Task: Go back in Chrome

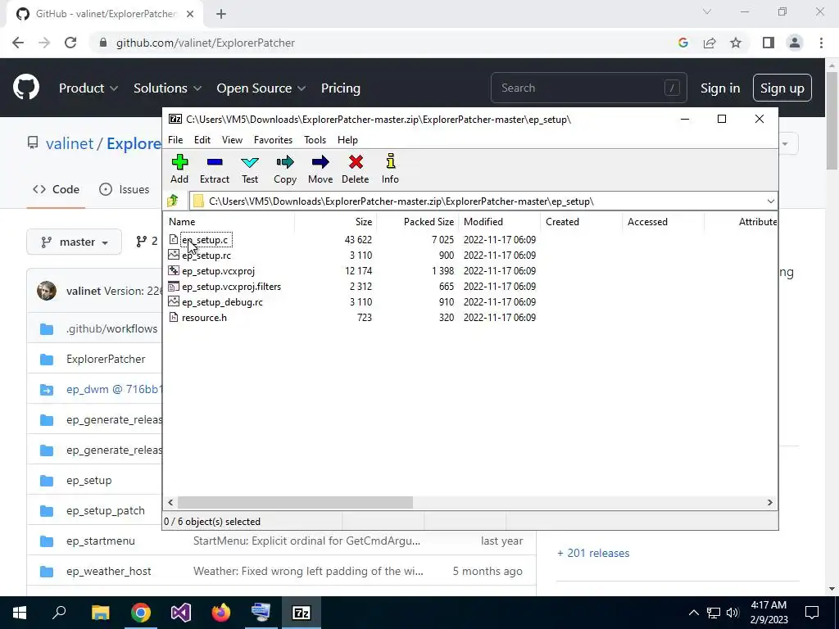Action: click(x=18, y=43)
